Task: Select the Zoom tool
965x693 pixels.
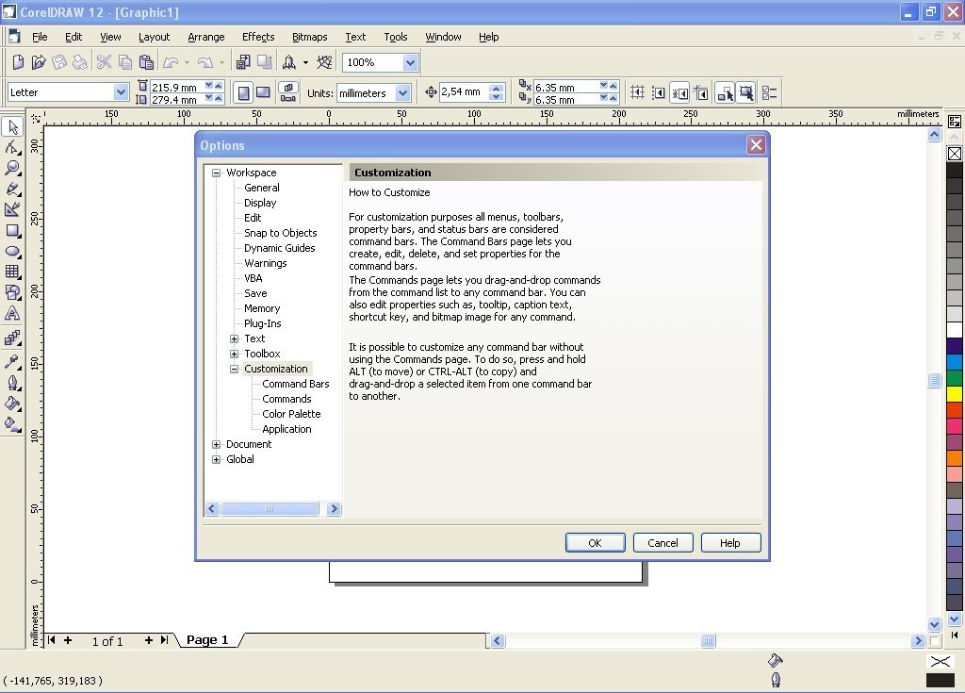Action: pyautogui.click(x=12, y=168)
